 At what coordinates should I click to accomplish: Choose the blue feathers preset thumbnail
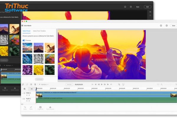click(x=27, y=59)
